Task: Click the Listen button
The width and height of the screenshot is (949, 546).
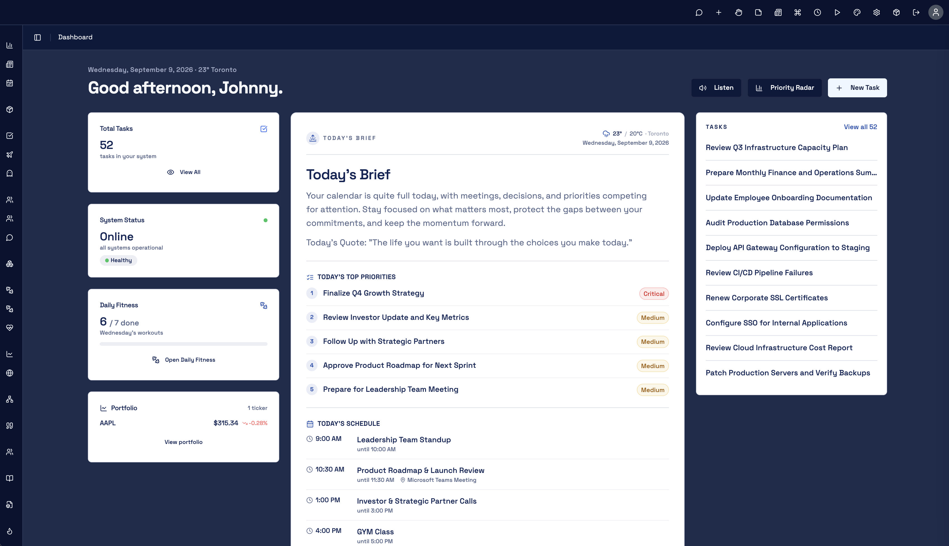Action: [716, 88]
